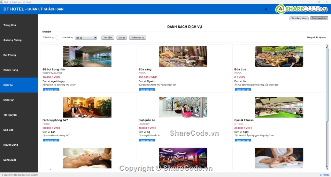Click the ENTERTAINMENT category label
The width and height of the screenshot is (331, 177).
tap(52, 73)
